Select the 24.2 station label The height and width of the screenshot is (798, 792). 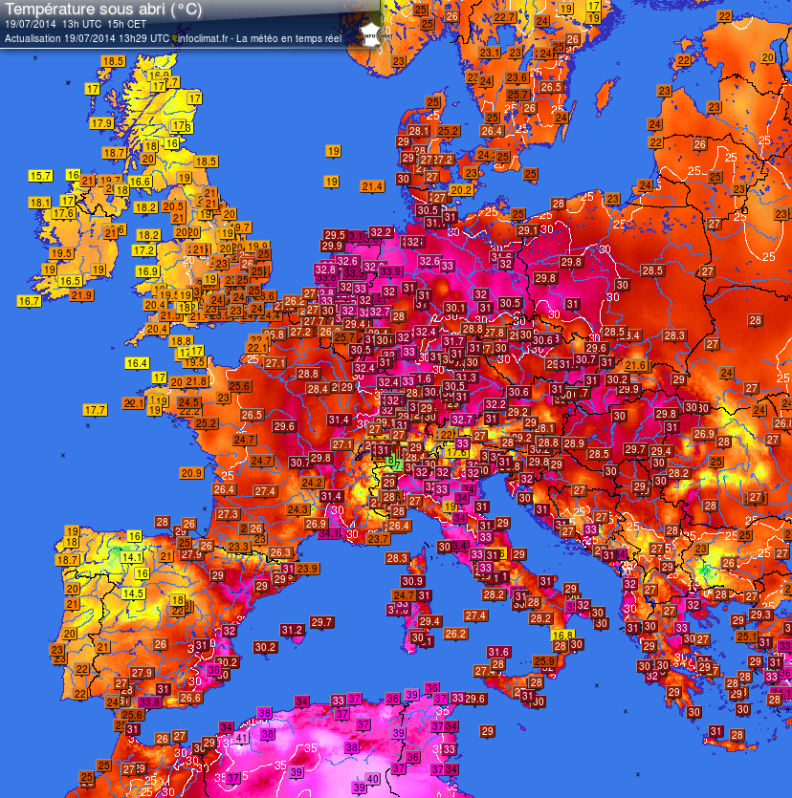[x=312, y=482]
